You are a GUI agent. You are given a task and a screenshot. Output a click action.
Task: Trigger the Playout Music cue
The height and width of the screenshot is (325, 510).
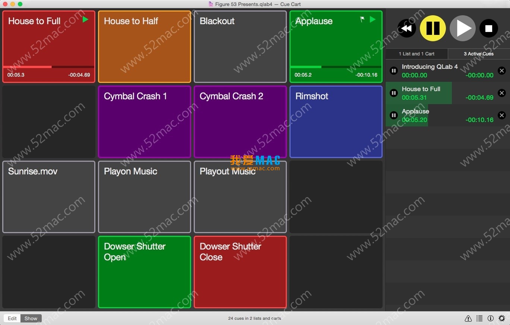pyautogui.click(x=240, y=197)
